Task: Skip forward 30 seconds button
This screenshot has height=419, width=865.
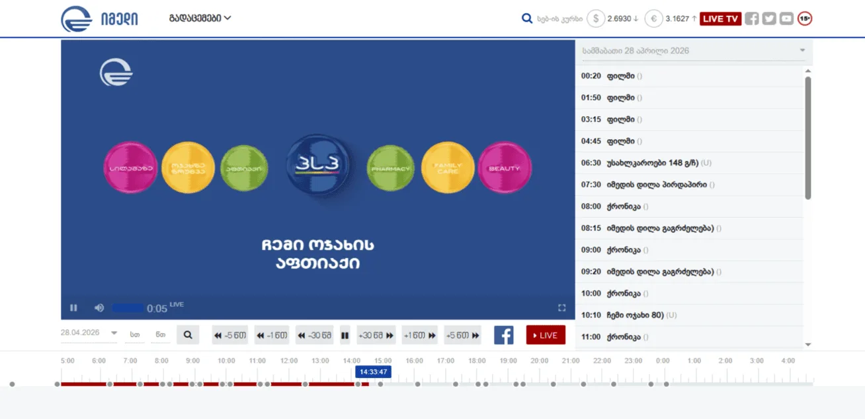Action: point(376,335)
